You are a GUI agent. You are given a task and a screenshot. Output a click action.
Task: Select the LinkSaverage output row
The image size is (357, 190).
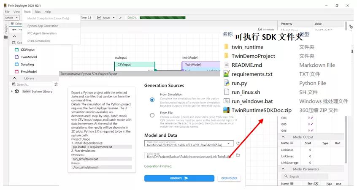point(311,163)
